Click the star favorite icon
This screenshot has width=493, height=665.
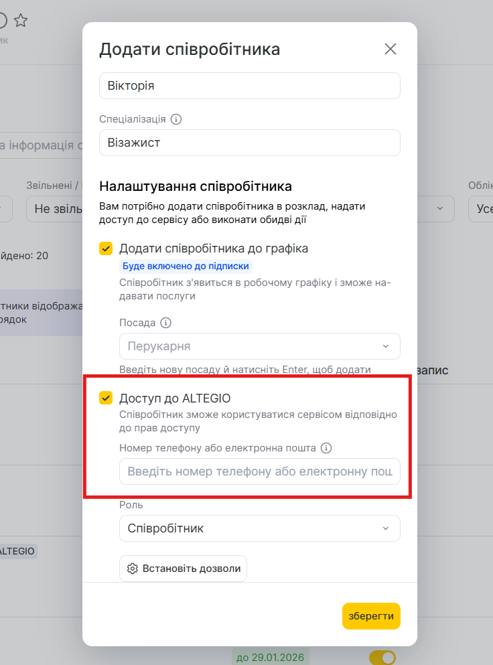21,21
